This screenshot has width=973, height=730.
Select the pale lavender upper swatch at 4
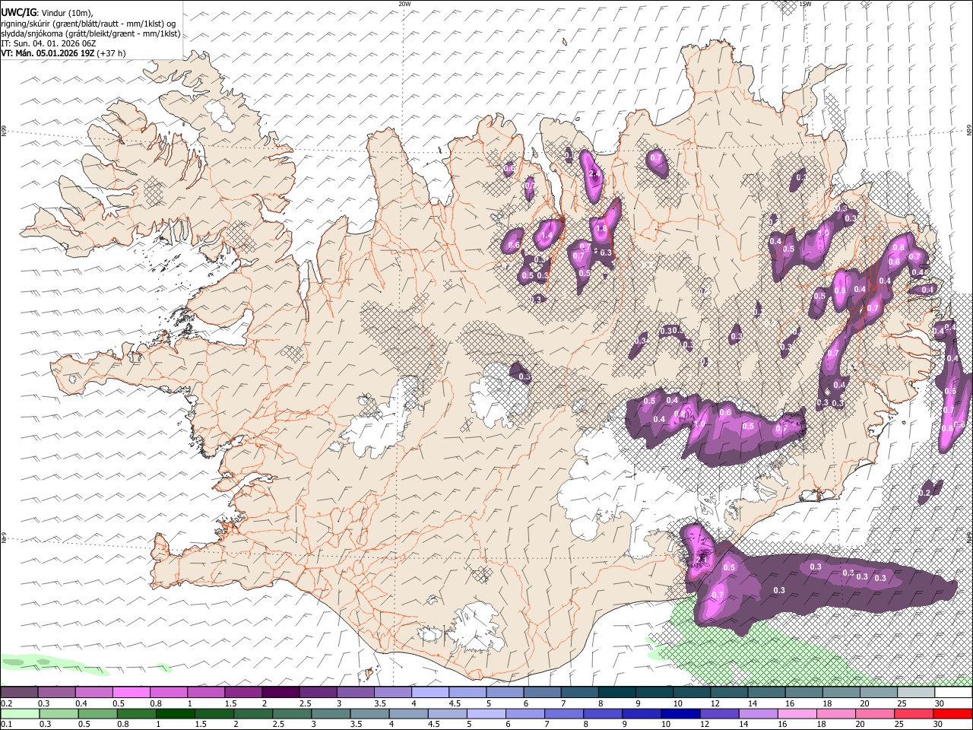coord(429,692)
